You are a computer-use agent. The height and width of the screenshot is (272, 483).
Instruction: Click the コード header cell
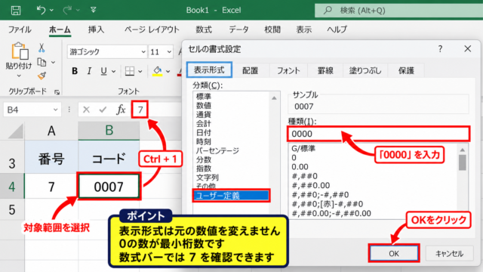tap(109, 158)
